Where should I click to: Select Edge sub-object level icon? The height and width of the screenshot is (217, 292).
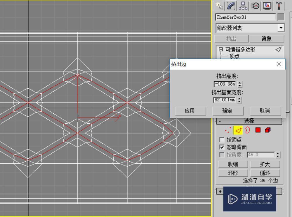(x=238, y=130)
